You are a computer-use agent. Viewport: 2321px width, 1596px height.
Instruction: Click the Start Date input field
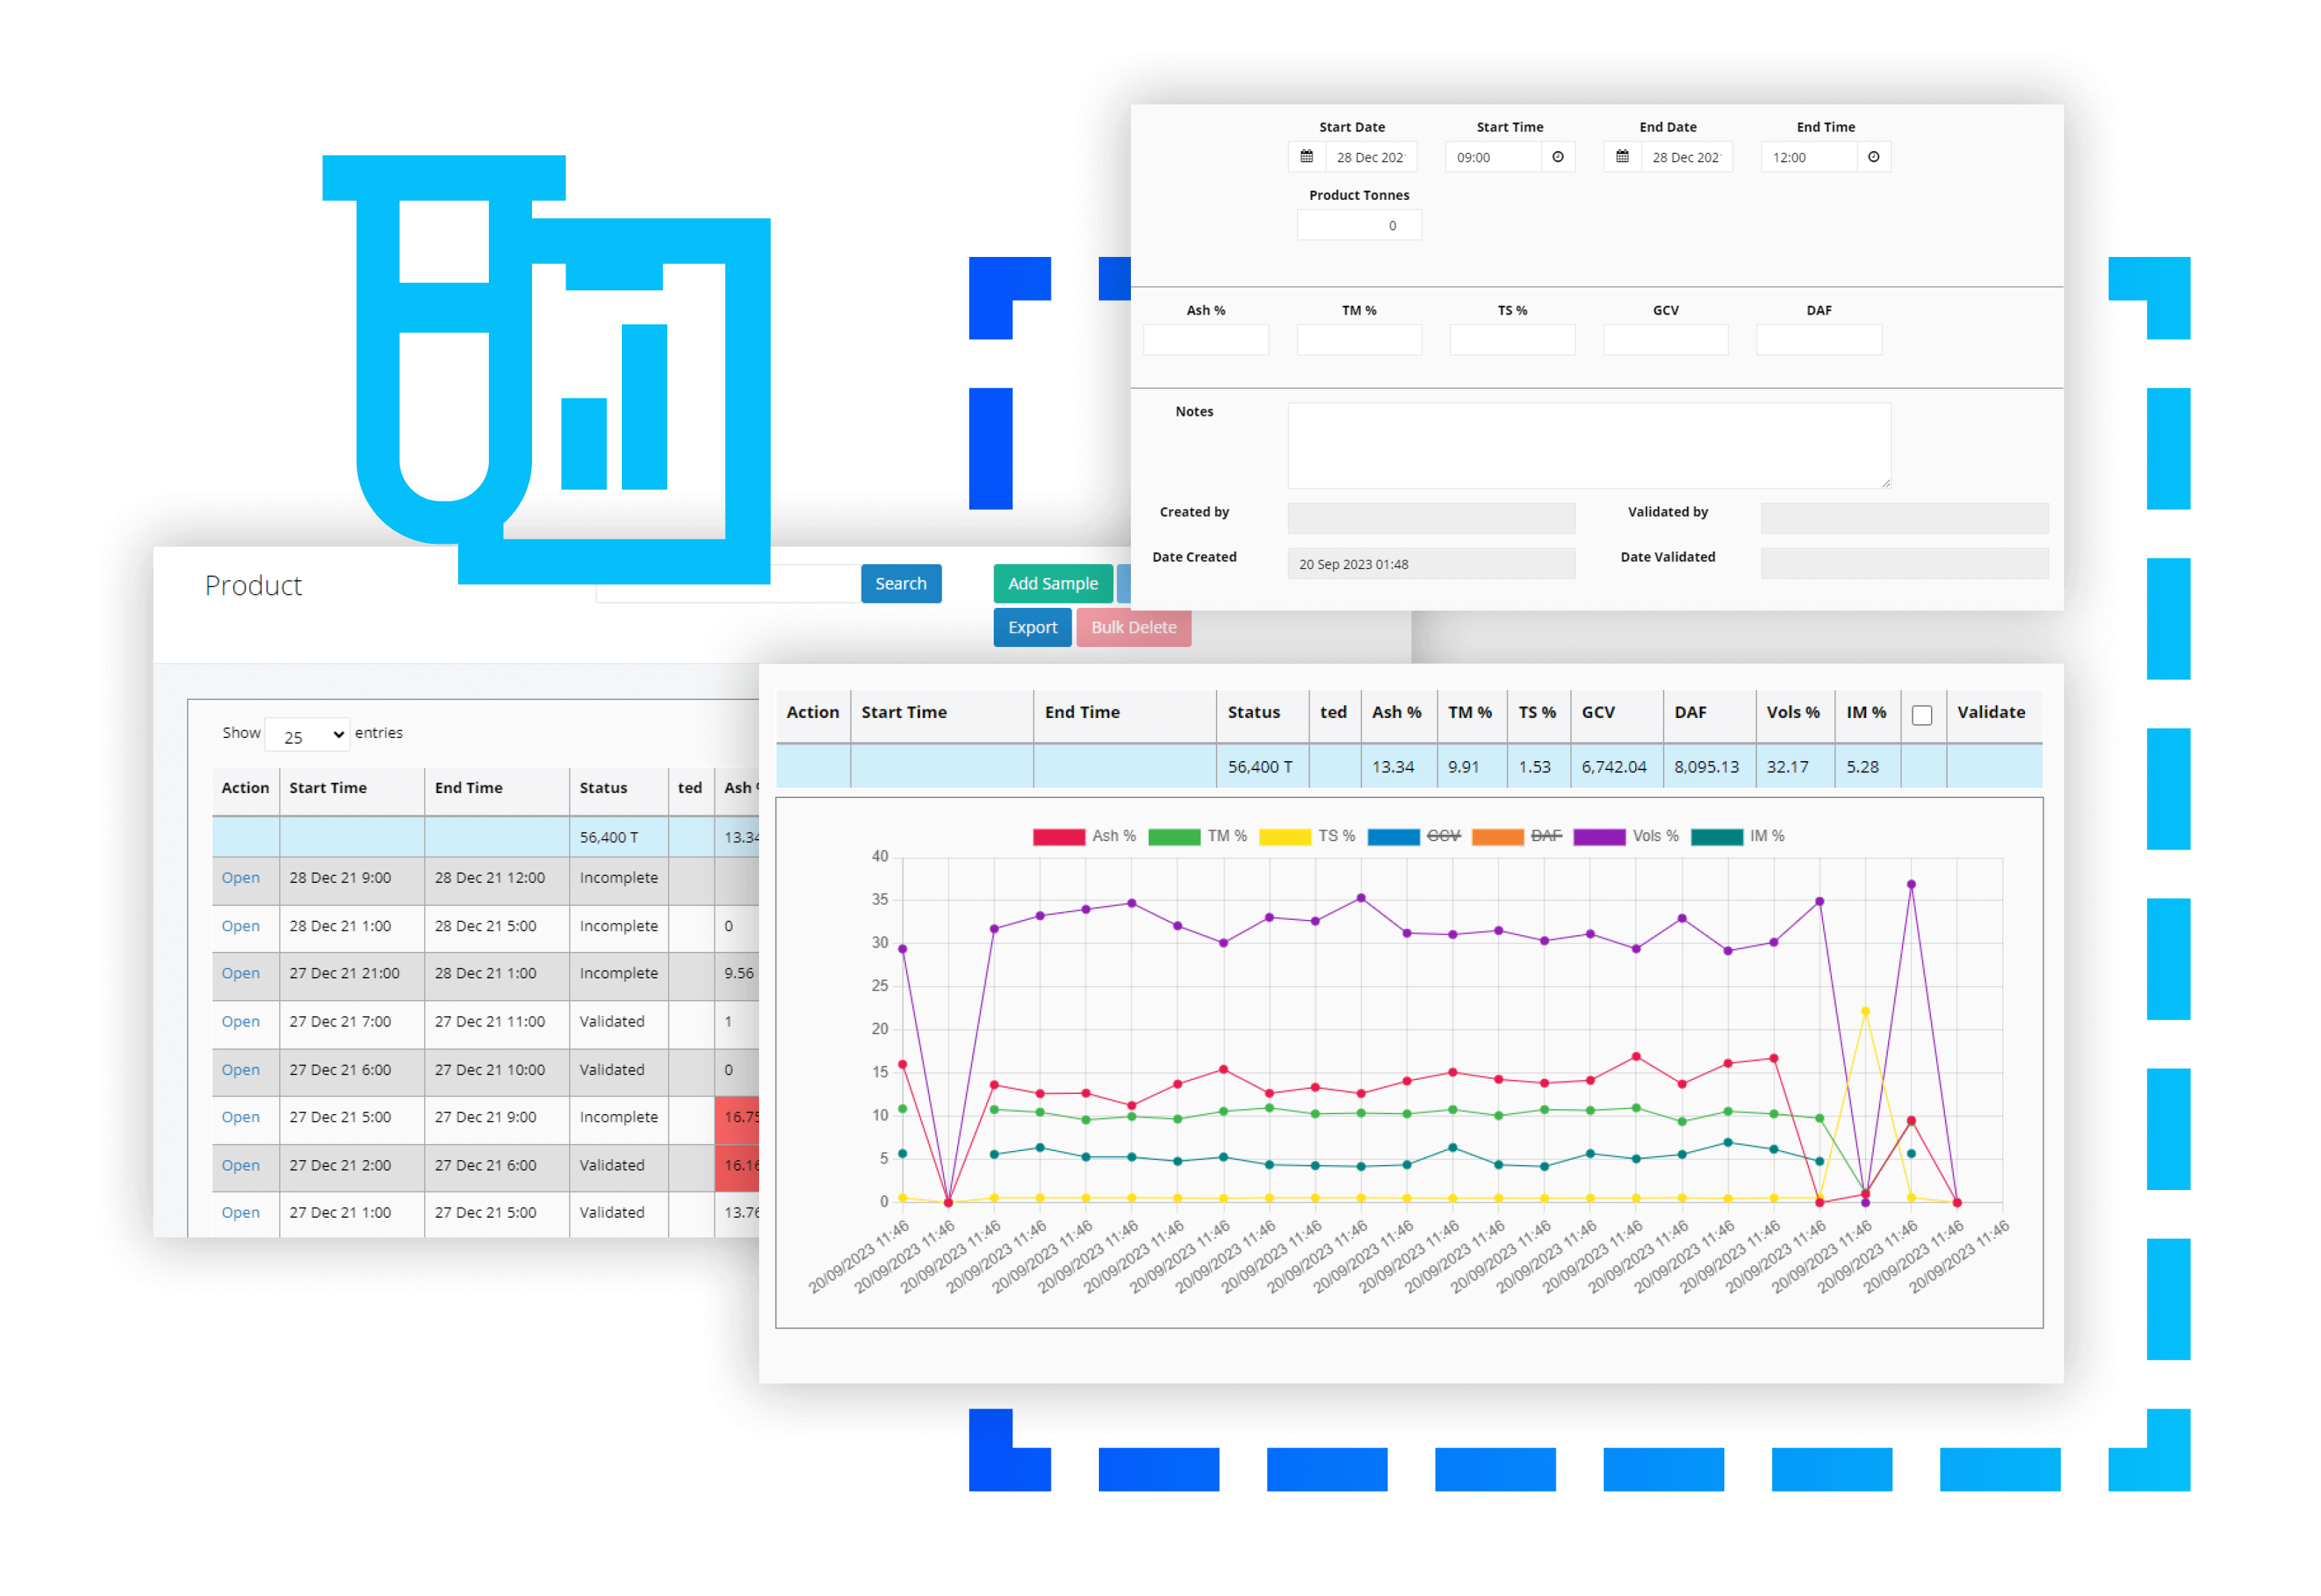[x=1371, y=157]
